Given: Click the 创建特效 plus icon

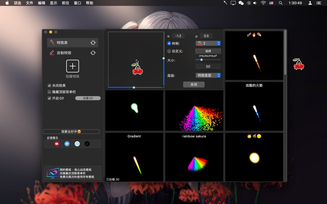Looking at the screenshot, I should point(72,66).
